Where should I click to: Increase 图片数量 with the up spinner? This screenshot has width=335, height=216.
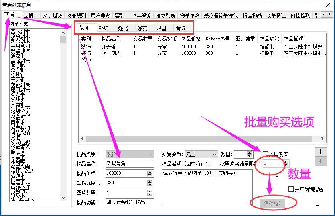click(150, 191)
